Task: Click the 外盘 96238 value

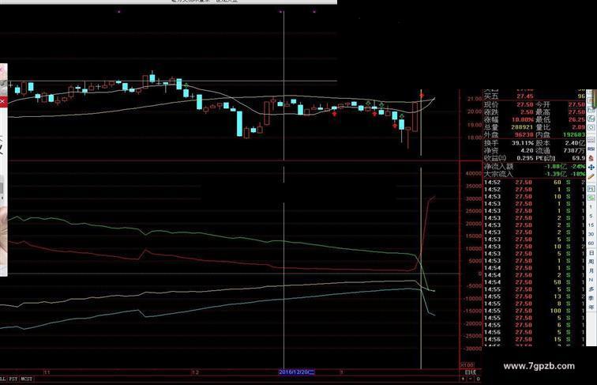Action: [524, 135]
